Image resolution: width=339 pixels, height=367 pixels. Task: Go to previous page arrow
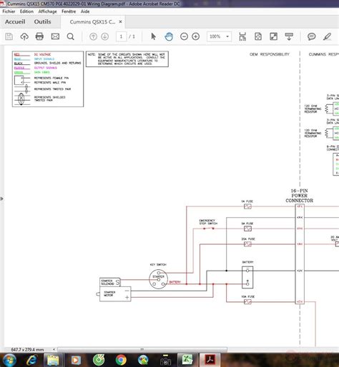coord(93,36)
